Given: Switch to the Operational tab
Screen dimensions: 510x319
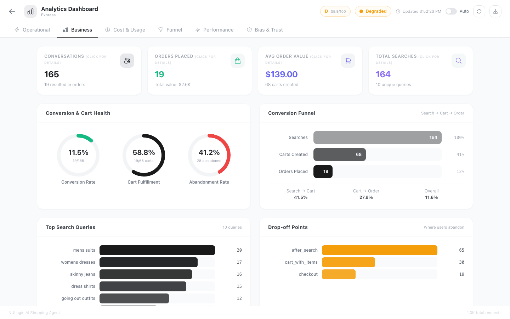Looking at the screenshot, I should pyautogui.click(x=32, y=30).
